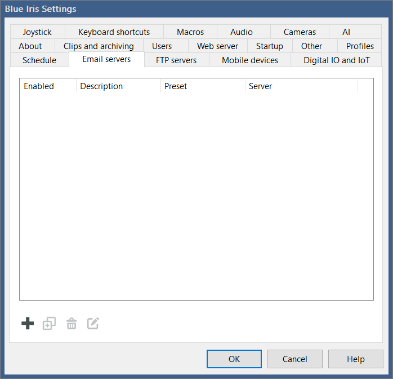
Task: Select the Digital IO and IoT tab
Action: tap(336, 60)
